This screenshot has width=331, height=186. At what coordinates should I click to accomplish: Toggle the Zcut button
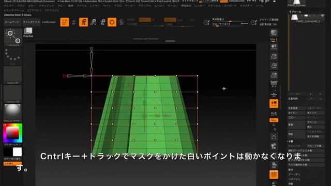192,20
